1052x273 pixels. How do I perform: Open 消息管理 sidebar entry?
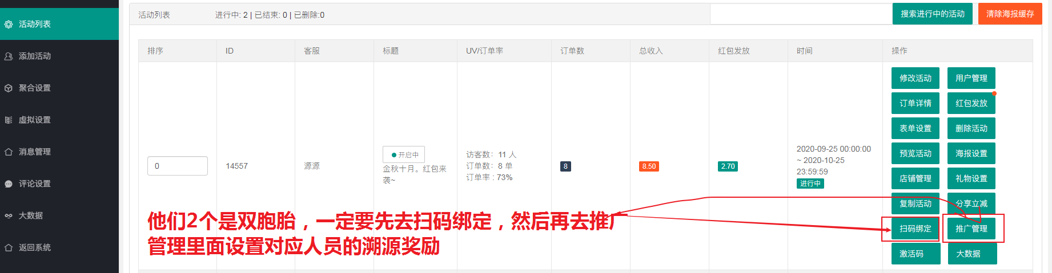tap(59, 152)
